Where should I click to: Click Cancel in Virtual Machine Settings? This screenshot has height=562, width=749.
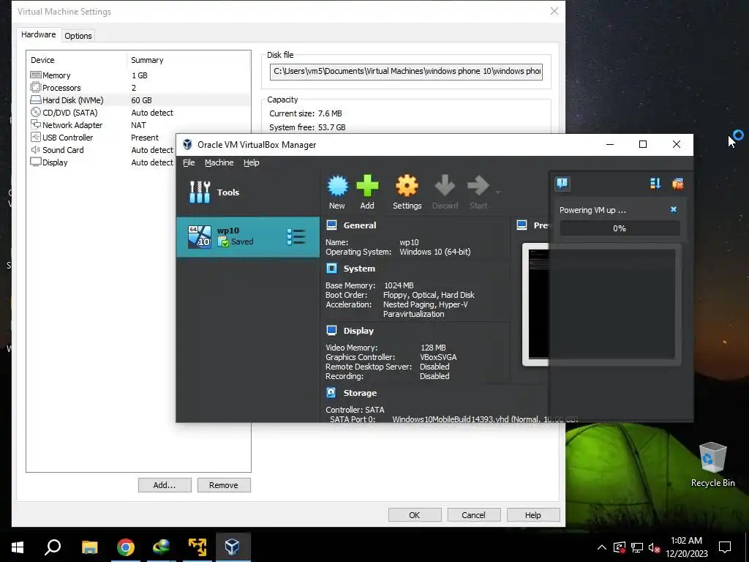point(473,514)
